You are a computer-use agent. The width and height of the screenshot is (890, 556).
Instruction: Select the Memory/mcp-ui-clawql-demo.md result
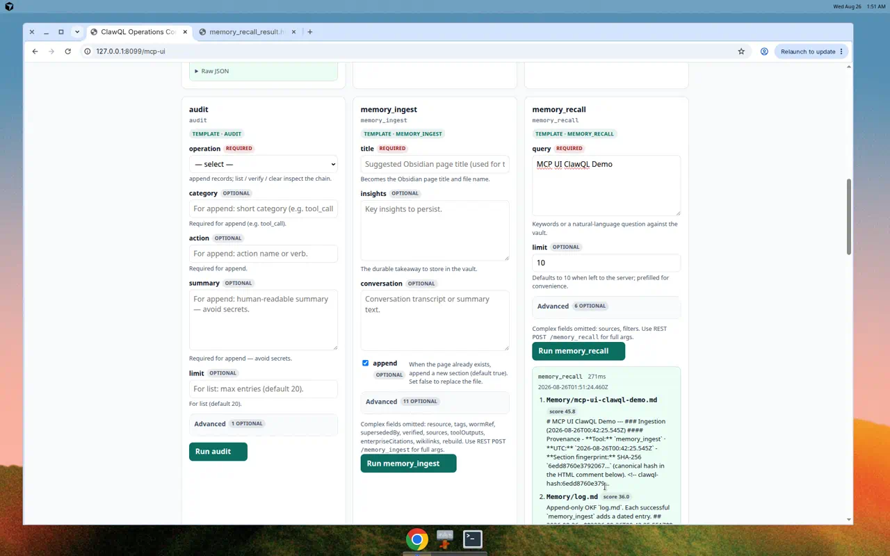(601, 400)
